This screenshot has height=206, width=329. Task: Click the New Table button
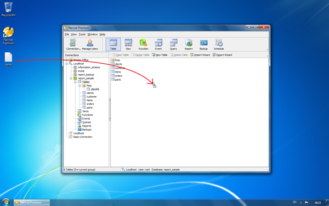(160, 55)
